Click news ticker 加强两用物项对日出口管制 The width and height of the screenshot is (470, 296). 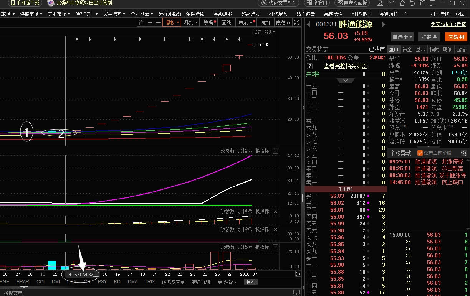[84, 3]
